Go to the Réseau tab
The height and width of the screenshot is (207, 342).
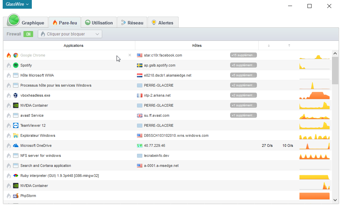tap(132, 22)
